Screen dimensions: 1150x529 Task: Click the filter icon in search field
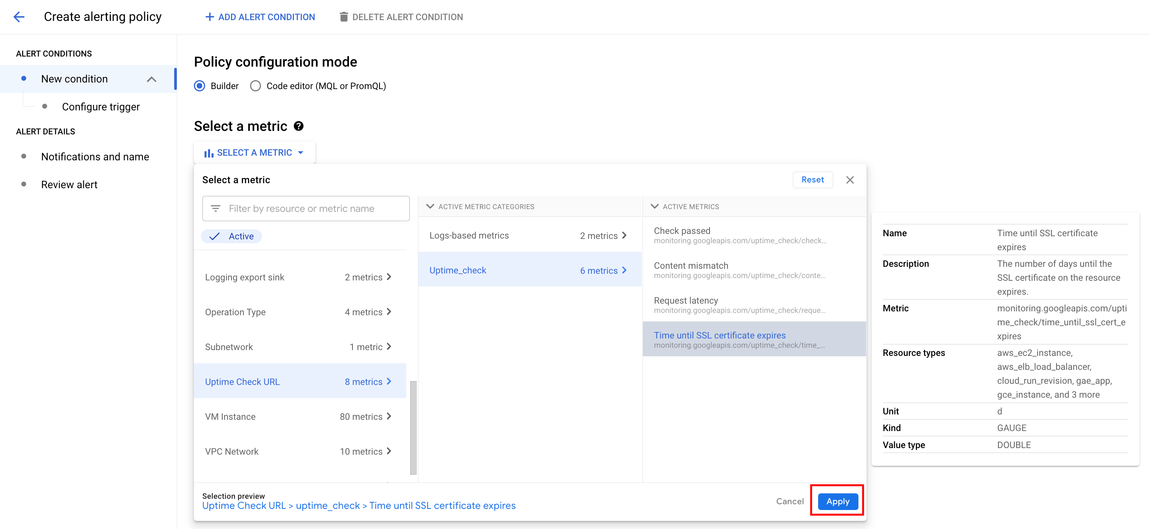pyautogui.click(x=216, y=208)
